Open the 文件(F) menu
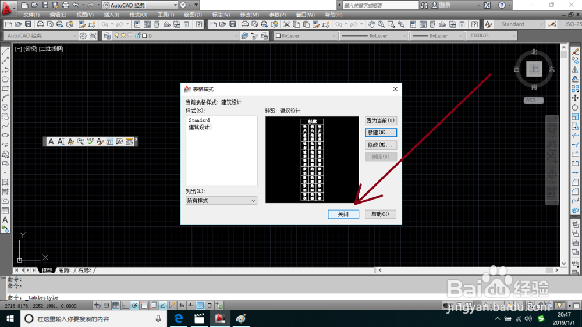 [31, 15]
